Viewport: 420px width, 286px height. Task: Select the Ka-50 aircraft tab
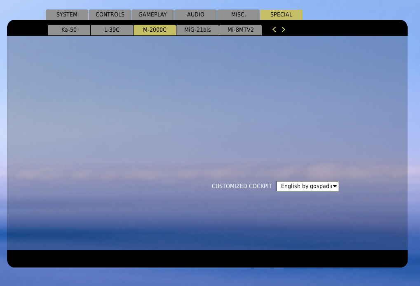(x=69, y=30)
